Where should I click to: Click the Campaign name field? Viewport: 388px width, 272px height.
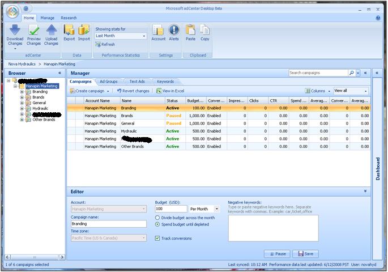coord(109,224)
